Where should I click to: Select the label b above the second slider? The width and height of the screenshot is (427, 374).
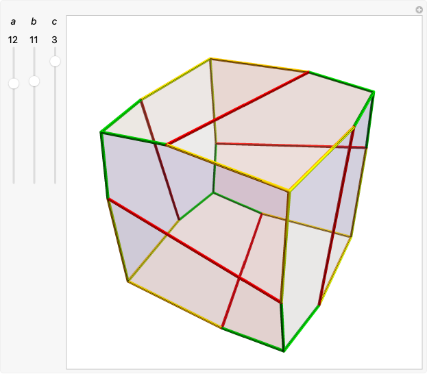tap(34, 22)
